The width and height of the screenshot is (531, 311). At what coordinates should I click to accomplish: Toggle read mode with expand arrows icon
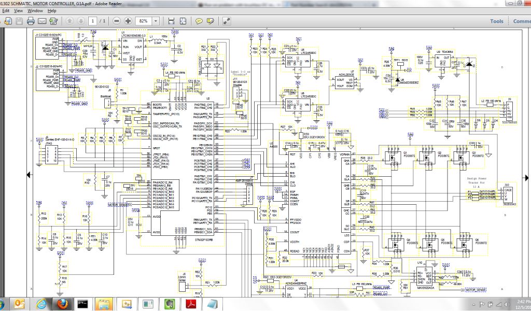coord(227,21)
